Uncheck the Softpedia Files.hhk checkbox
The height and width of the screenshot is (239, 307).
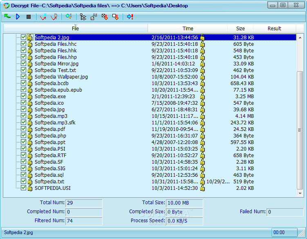[23, 50]
